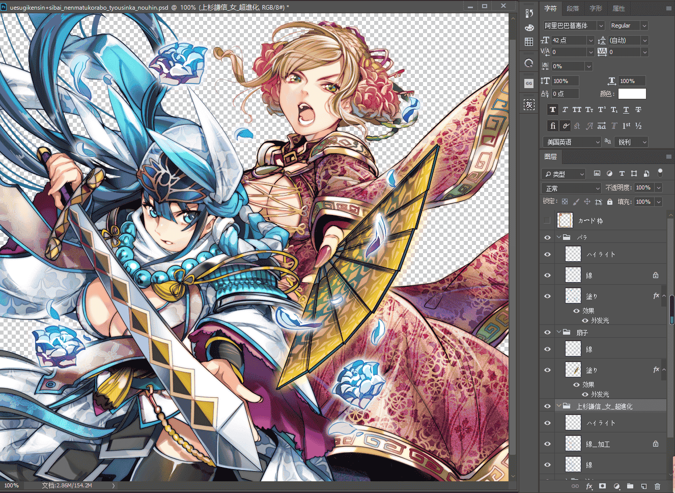Filter layers by type (T) layers
675x493 pixels.
622,174
